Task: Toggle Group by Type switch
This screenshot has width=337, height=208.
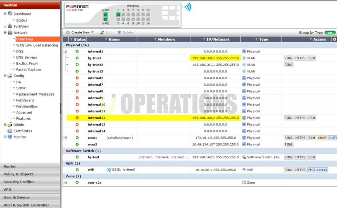Action: point(330,33)
